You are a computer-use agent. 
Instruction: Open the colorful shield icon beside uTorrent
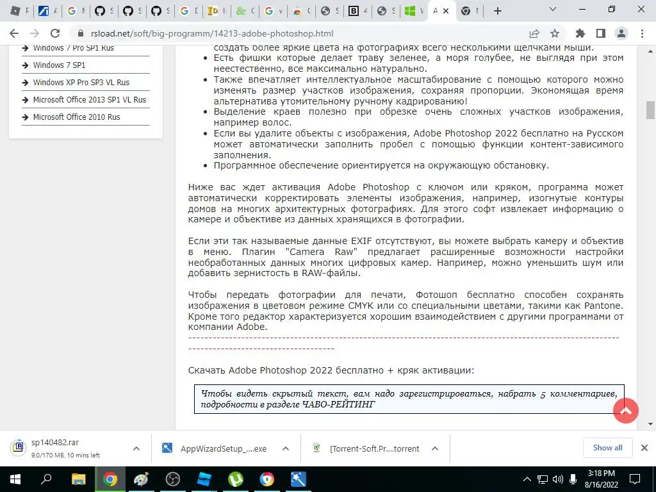(x=267, y=479)
